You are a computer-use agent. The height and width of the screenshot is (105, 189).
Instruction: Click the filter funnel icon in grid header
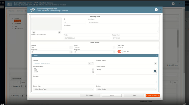[171, 82]
